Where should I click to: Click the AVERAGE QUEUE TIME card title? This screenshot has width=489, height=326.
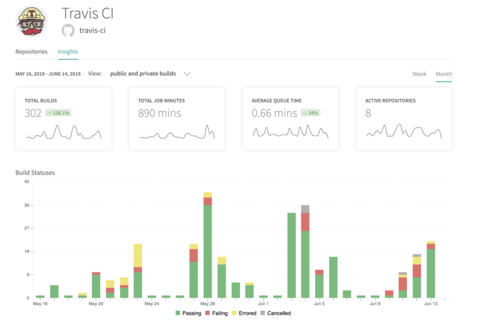[277, 101]
